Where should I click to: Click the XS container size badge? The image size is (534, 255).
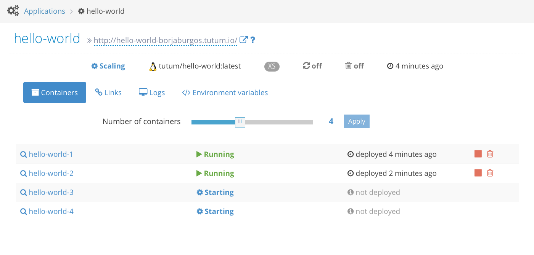click(272, 66)
